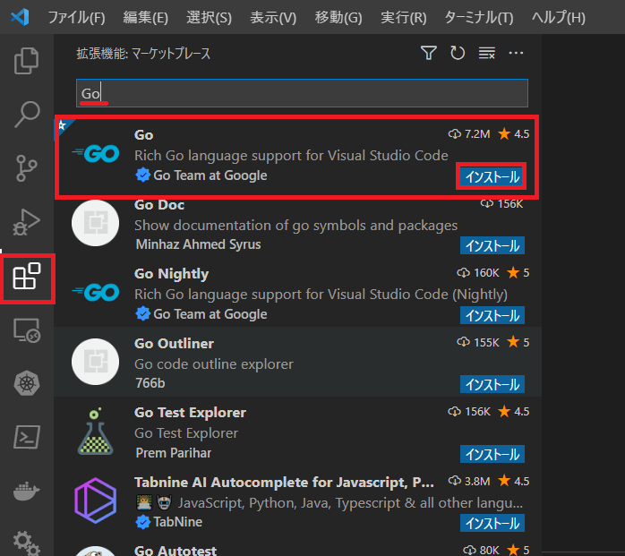Click the 拡張機能: マーケットプレース panel title
This screenshot has width=625, height=556.
(x=143, y=53)
